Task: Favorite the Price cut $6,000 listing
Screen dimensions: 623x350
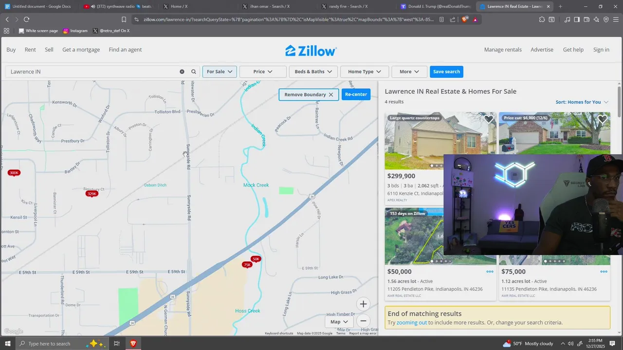Action: coord(603,119)
